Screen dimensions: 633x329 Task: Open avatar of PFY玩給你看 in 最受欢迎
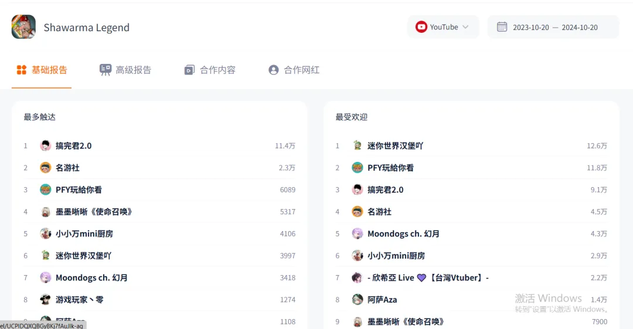358,167
